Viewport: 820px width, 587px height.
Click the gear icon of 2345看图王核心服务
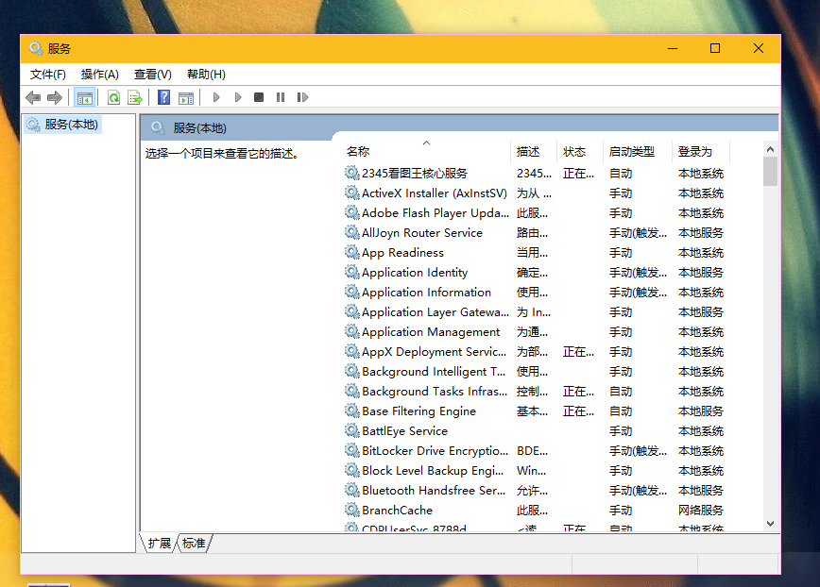352,173
